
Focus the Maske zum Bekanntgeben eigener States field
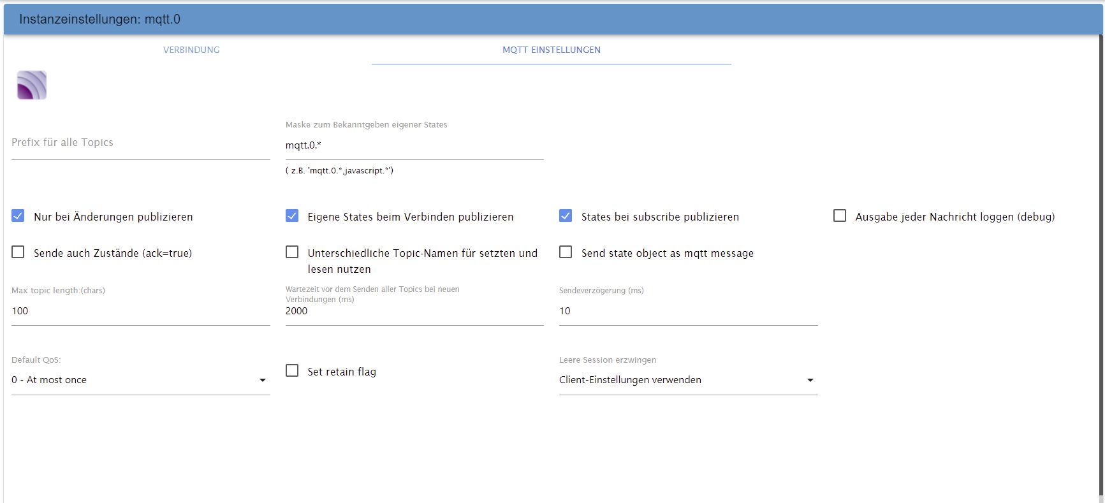414,145
